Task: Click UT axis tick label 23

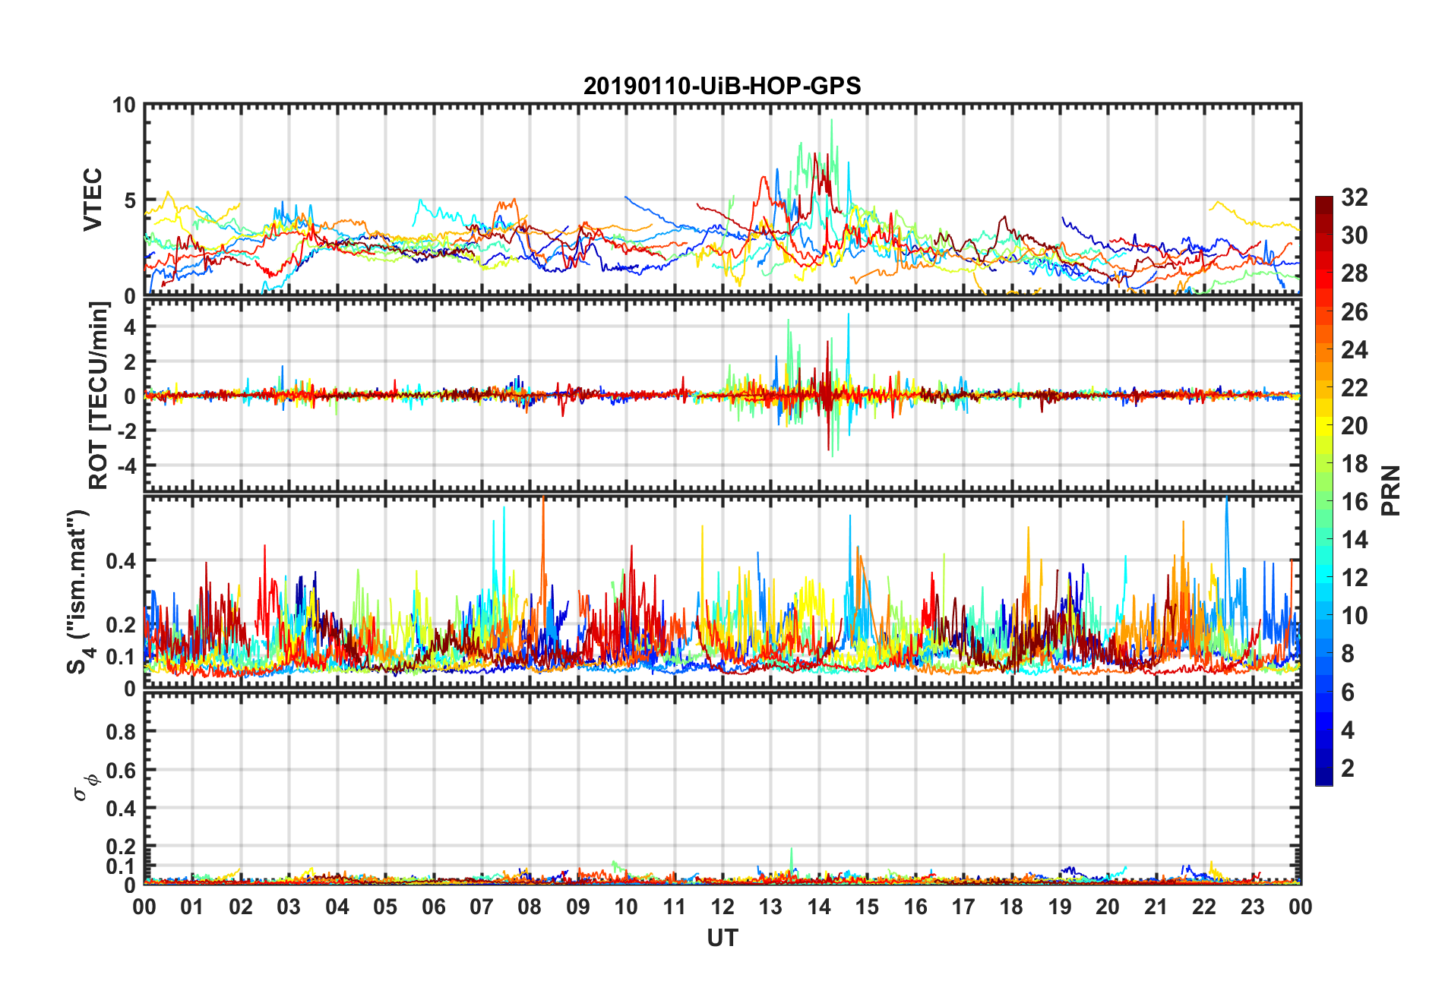Action: [1252, 907]
